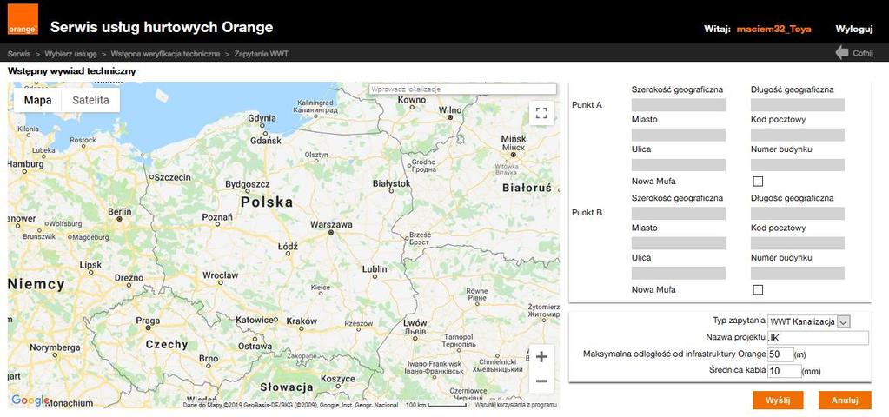Click Katowice label on the map

click(x=255, y=320)
